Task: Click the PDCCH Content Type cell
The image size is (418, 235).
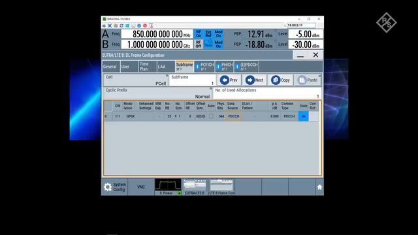Action: 289,116
